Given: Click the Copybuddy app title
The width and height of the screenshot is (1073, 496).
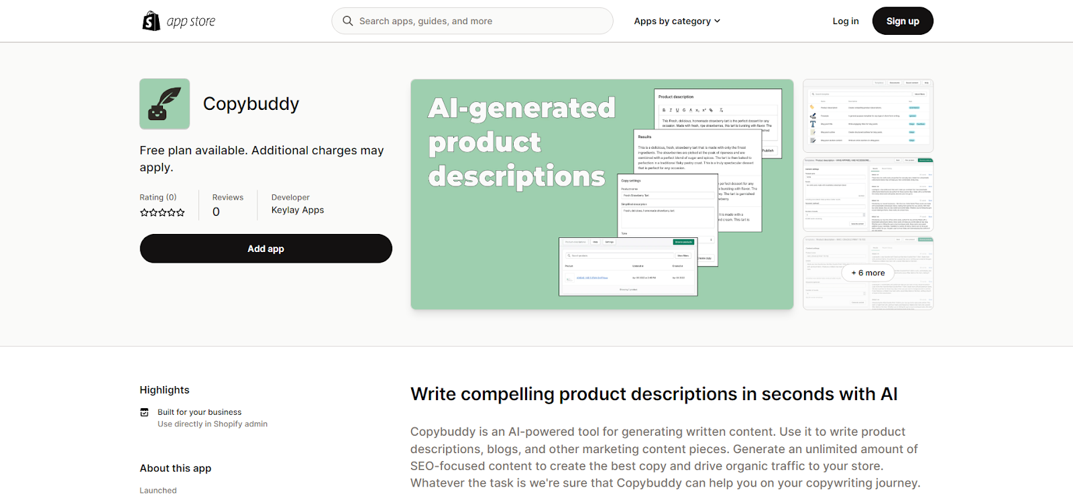Looking at the screenshot, I should coord(251,104).
